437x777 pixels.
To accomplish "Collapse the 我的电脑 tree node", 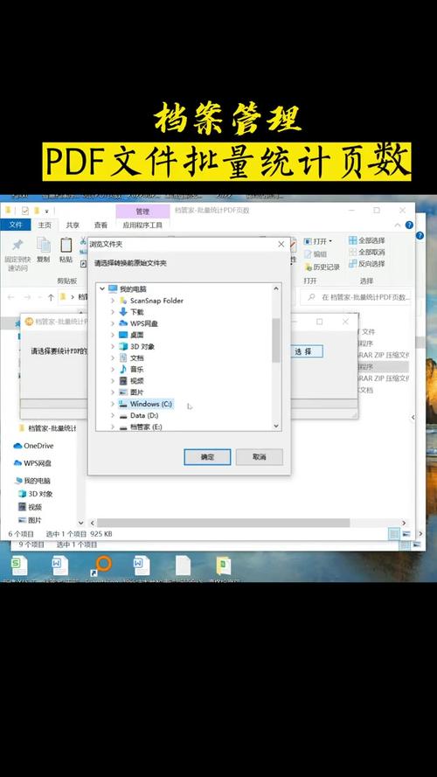I will [x=102, y=288].
